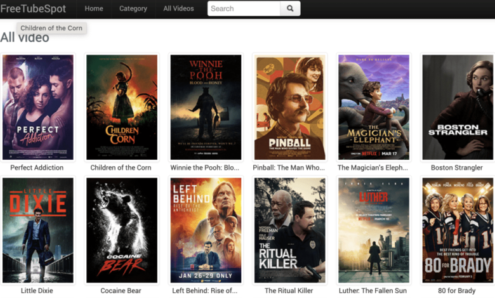Open the Left Behind poster thumbnail

coord(206,230)
